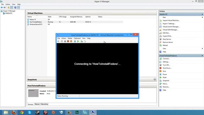Open Skype from the taskbar
Image resolution: width=204 pixels, height=115 pixels.
(x=30, y=112)
